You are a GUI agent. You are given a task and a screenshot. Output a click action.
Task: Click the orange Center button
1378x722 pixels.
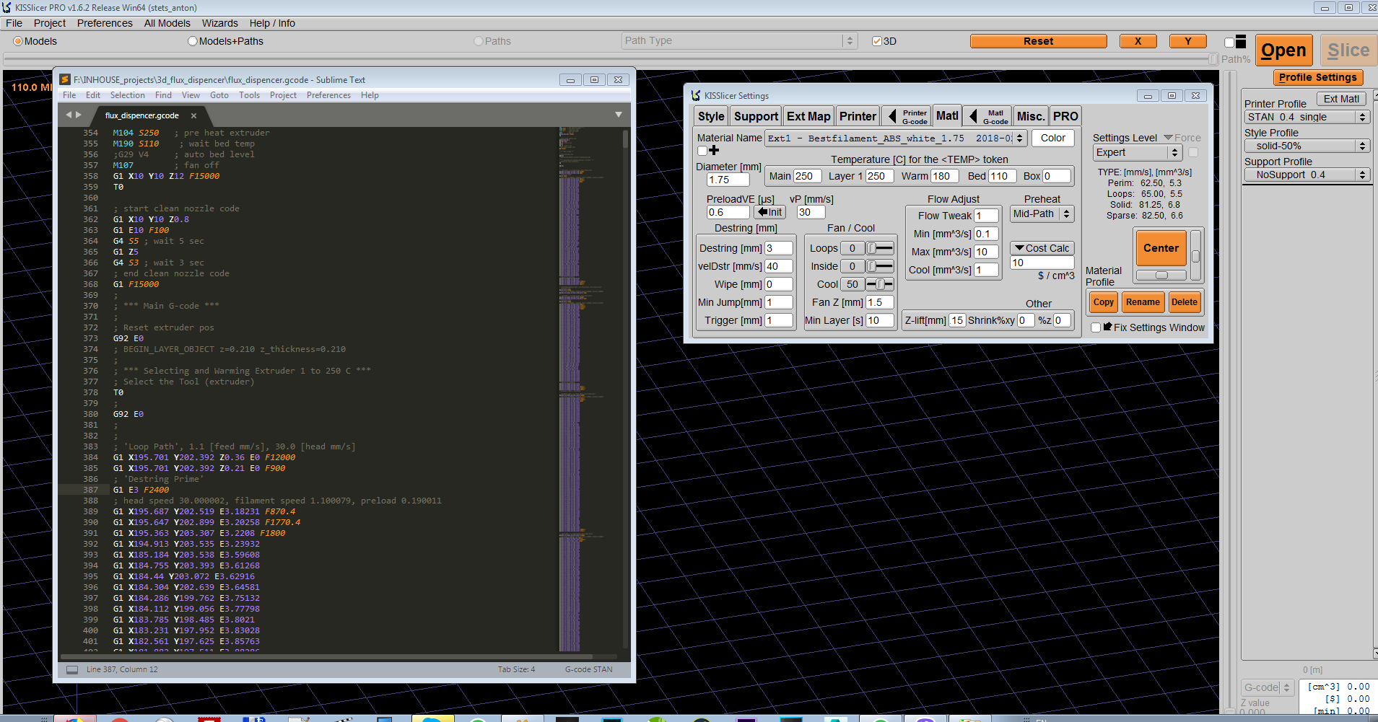(1160, 248)
